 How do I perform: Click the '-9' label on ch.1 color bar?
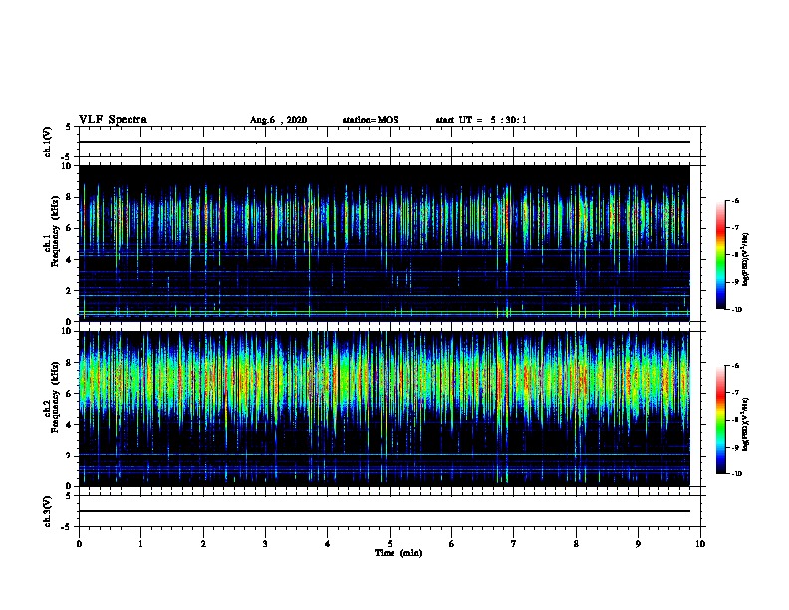(735, 282)
